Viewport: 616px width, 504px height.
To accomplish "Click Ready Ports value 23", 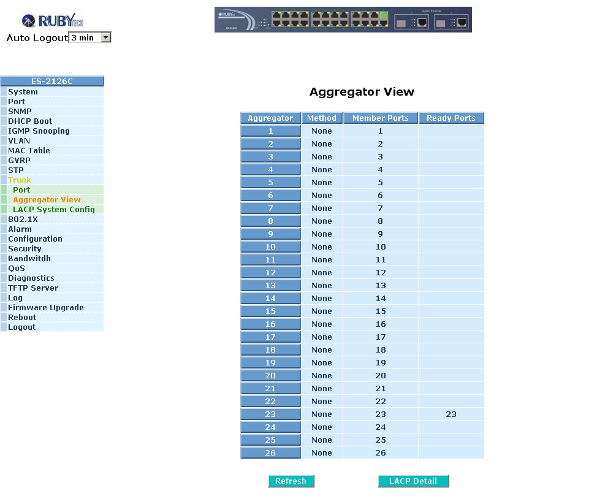I will coord(451,414).
